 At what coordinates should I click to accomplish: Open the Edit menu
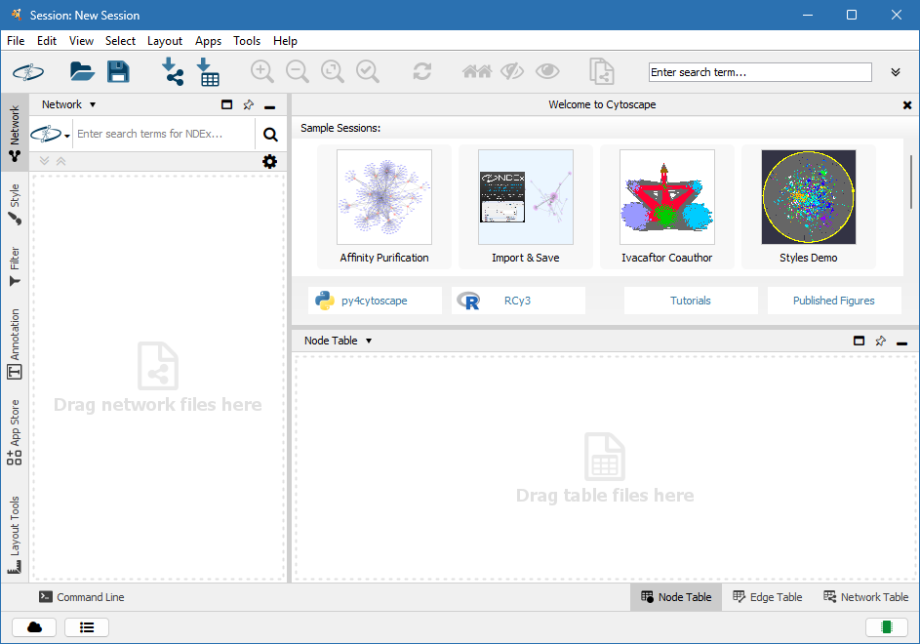pyautogui.click(x=47, y=41)
